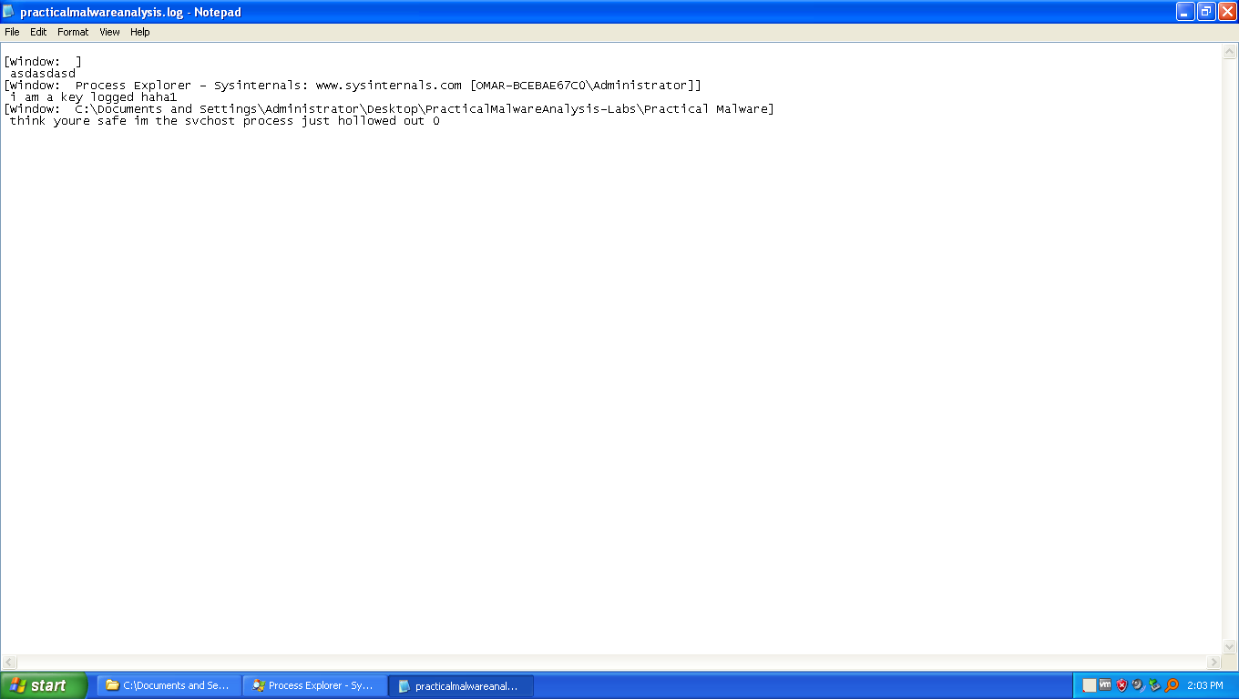Click the Notepad icon in title bar
The image size is (1239, 699).
[x=9, y=12]
